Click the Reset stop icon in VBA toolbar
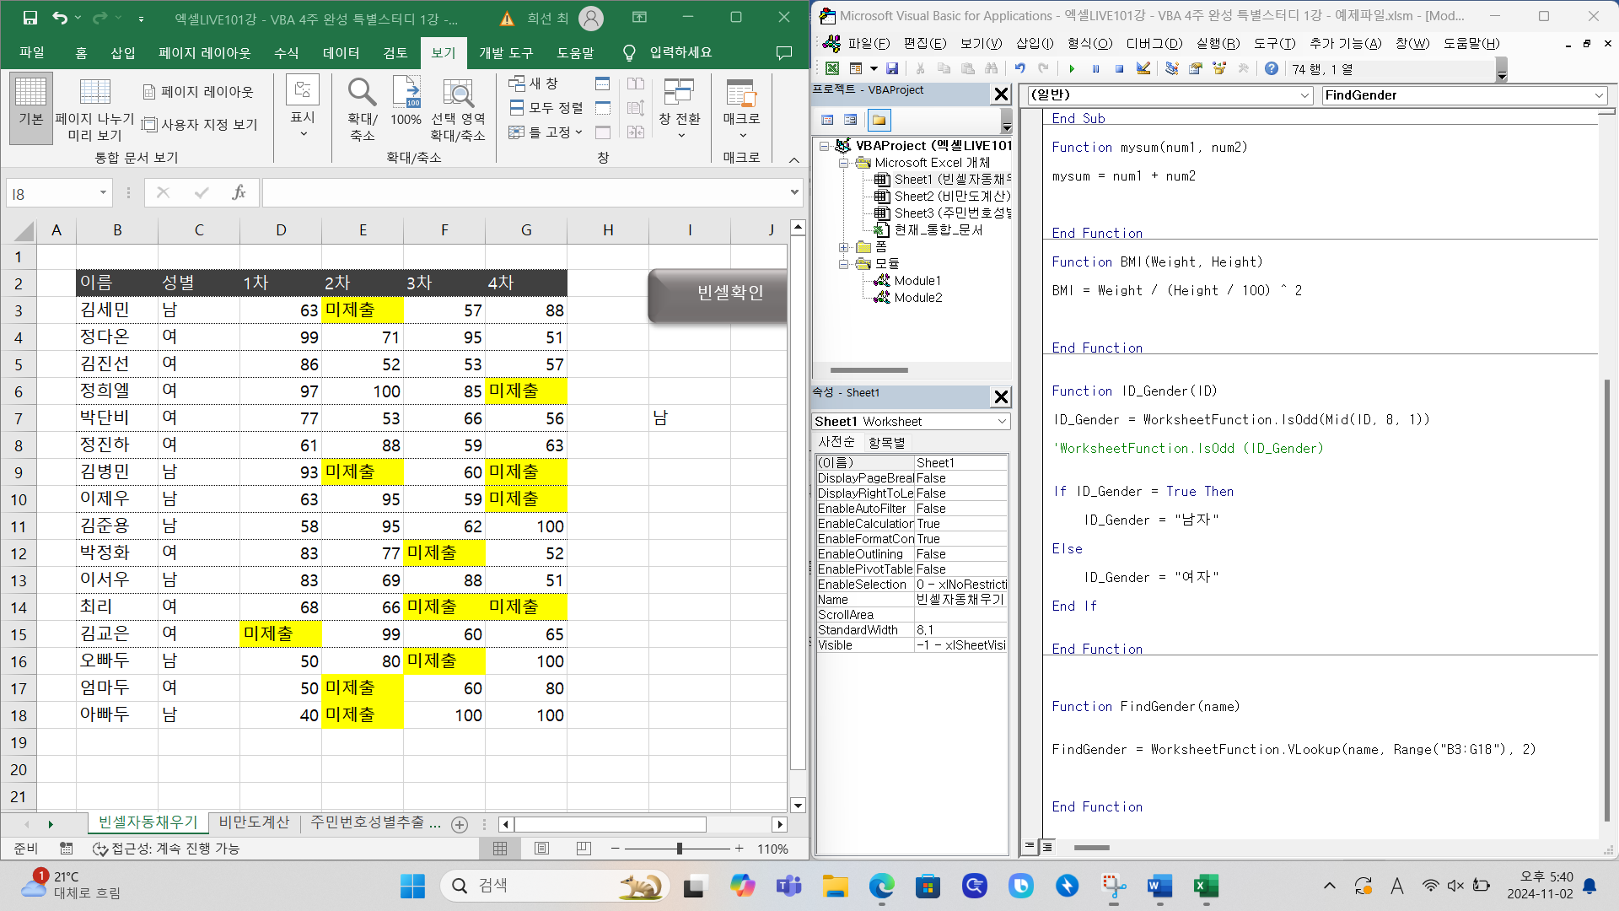The image size is (1619, 911). tap(1119, 69)
